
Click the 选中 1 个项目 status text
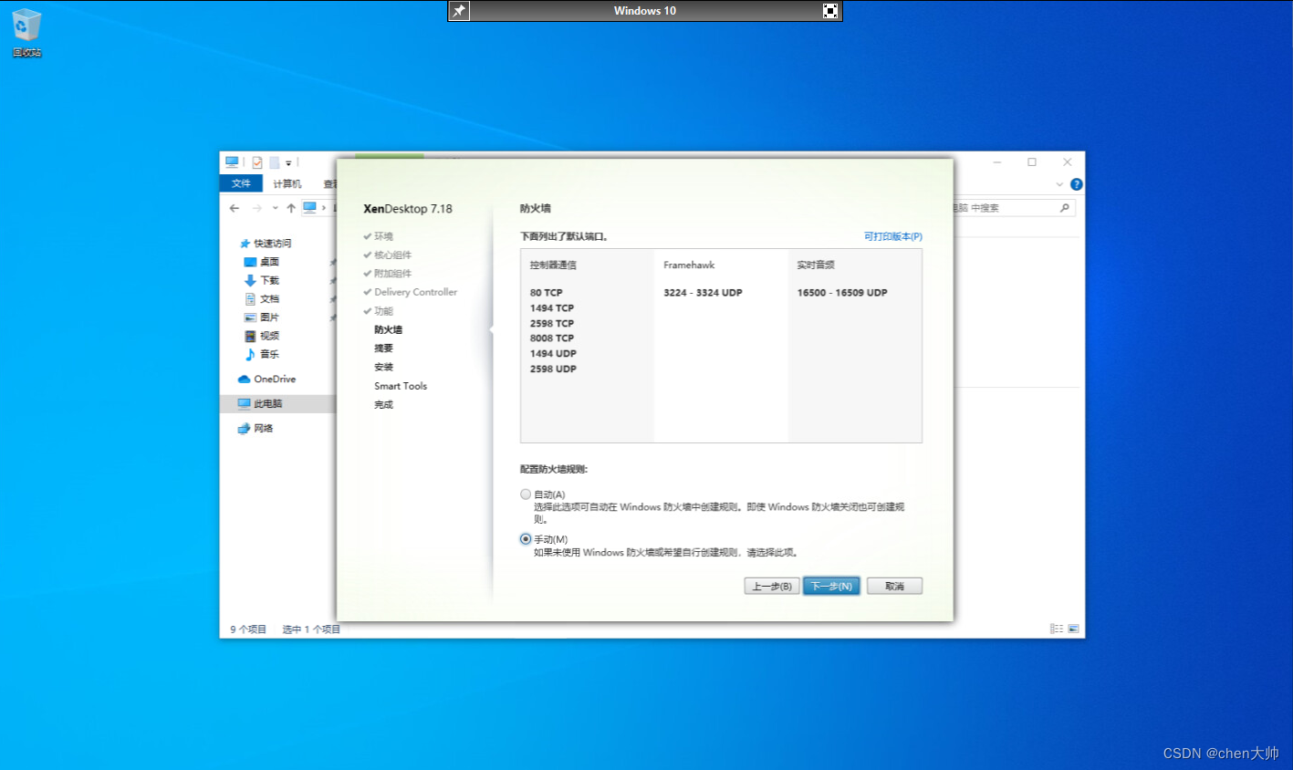click(311, 630)
